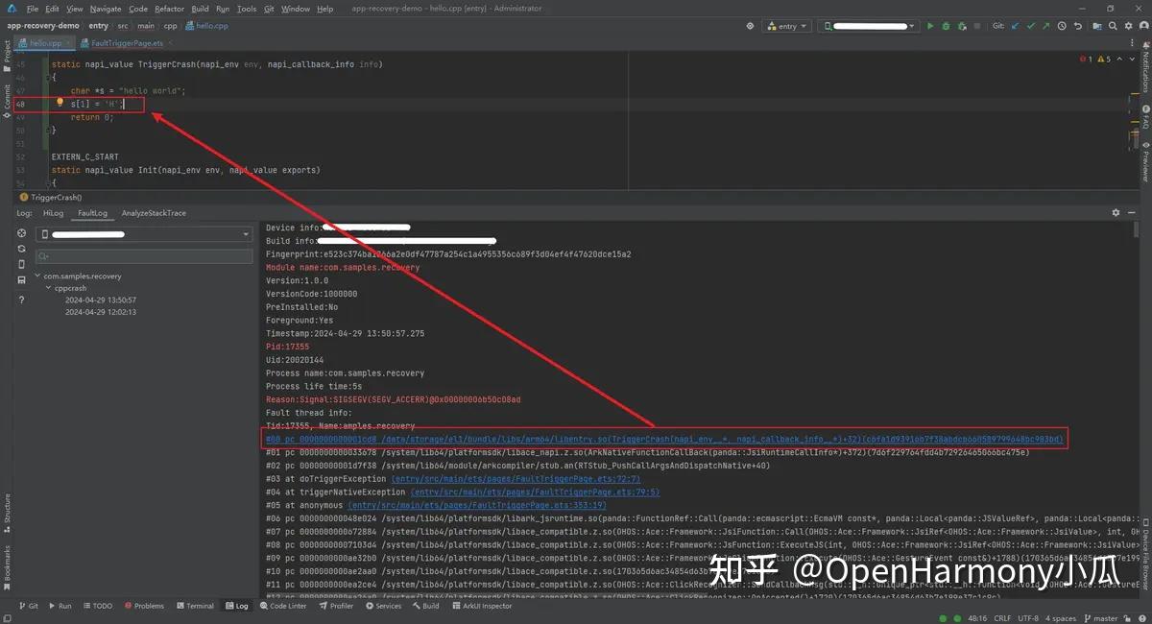The width and height of the screenshot is (1152, 624).
Task: Click in the log filter search field
Action: click(x=144, y=256)
